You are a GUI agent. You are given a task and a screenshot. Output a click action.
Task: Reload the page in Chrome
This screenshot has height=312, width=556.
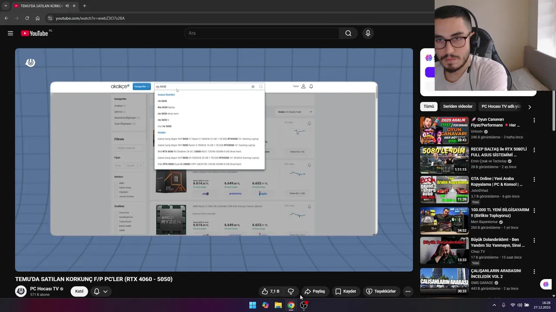pos(27,18)
